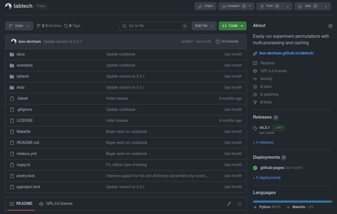Open the main branch selector
337x214 pixels.
click(19, 26)
